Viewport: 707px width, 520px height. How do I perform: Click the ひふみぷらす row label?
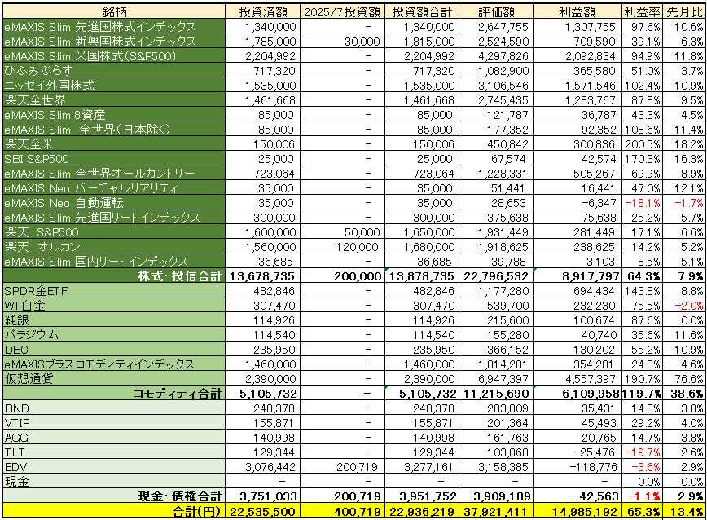click(114, 71)
